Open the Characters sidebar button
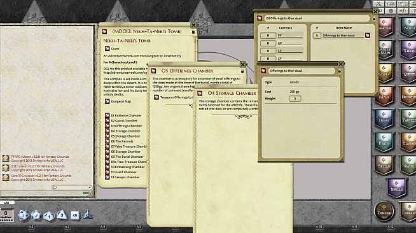 coord(385,27)
